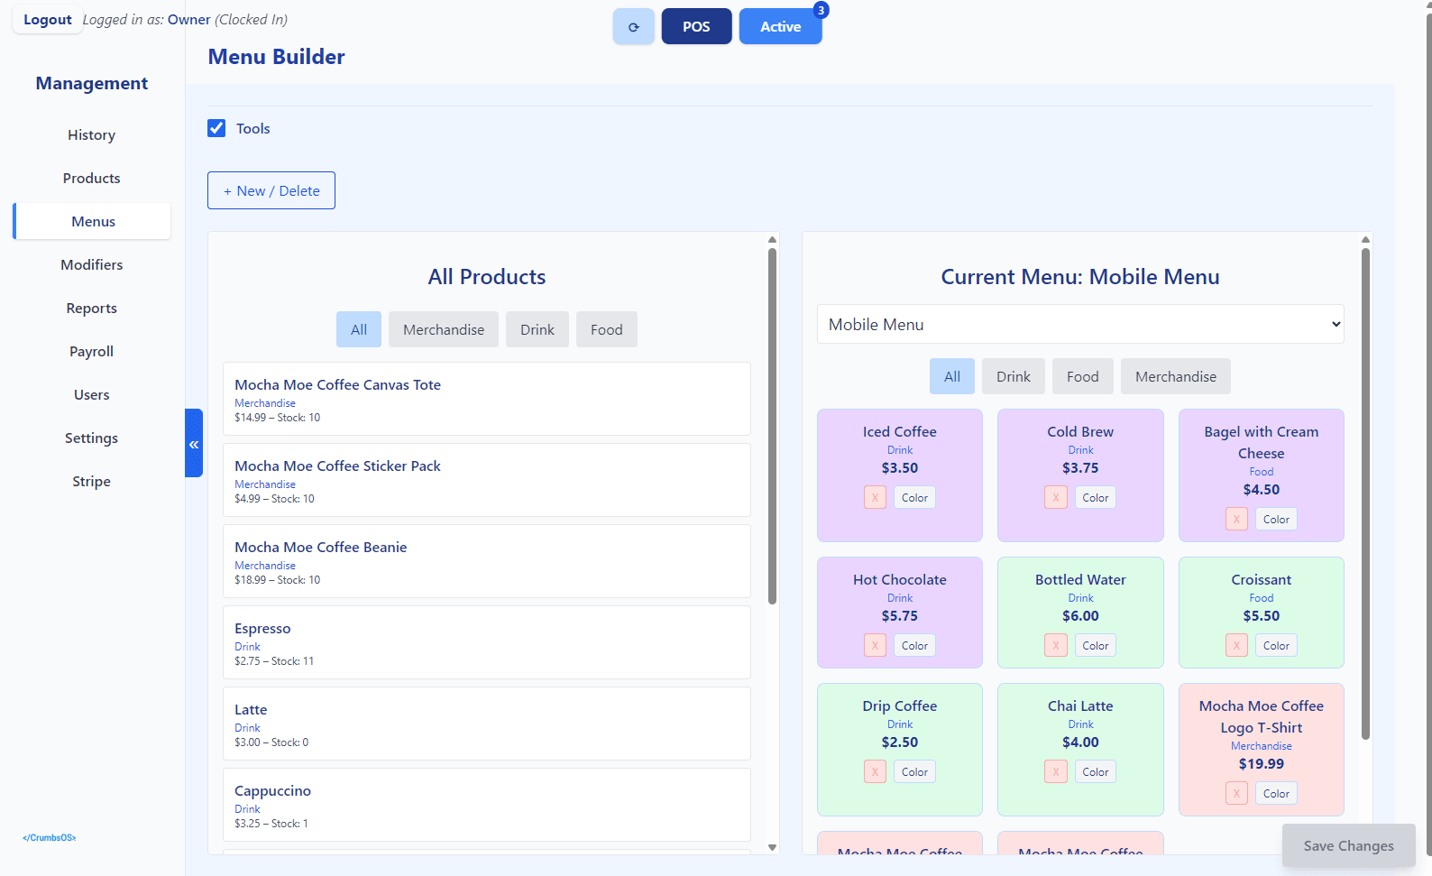1432x876 pixels.
Task: Remove Chai Latte using its X icon
Action: pos(1055,772)
